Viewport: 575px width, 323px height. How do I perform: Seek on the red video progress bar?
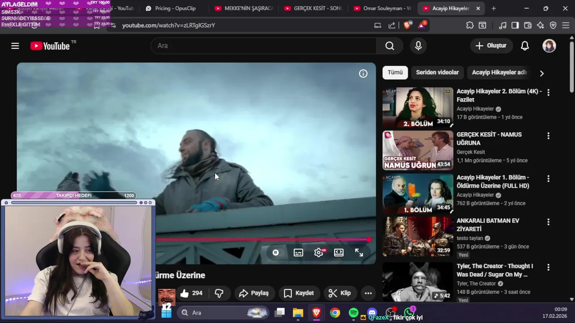tap(263, 240)
